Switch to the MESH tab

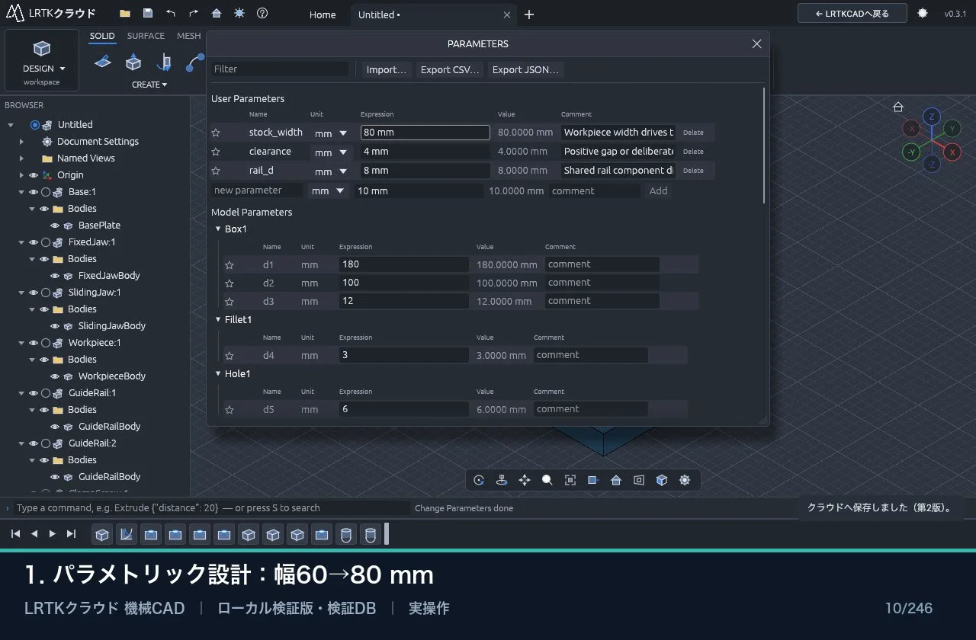pyautogui.click(x=189, y=36)
